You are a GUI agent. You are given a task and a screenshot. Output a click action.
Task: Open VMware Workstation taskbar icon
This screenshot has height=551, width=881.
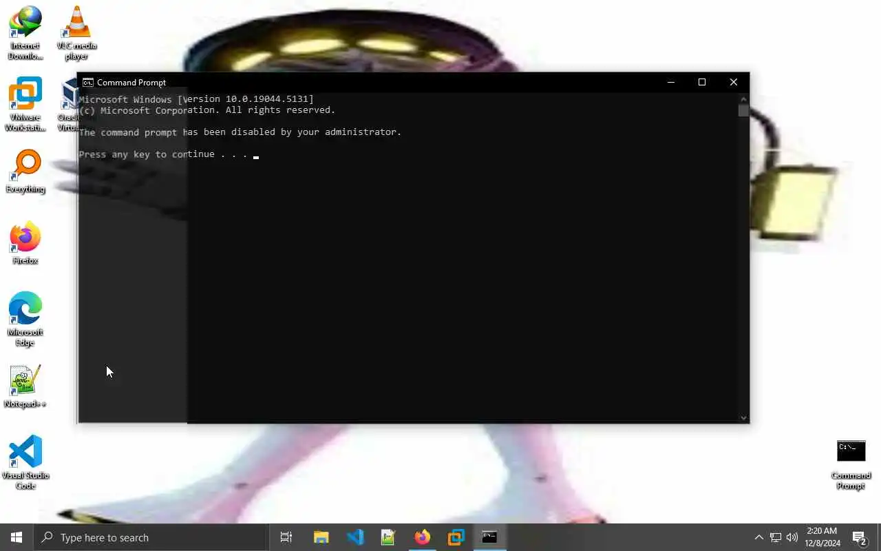point(456,537)
